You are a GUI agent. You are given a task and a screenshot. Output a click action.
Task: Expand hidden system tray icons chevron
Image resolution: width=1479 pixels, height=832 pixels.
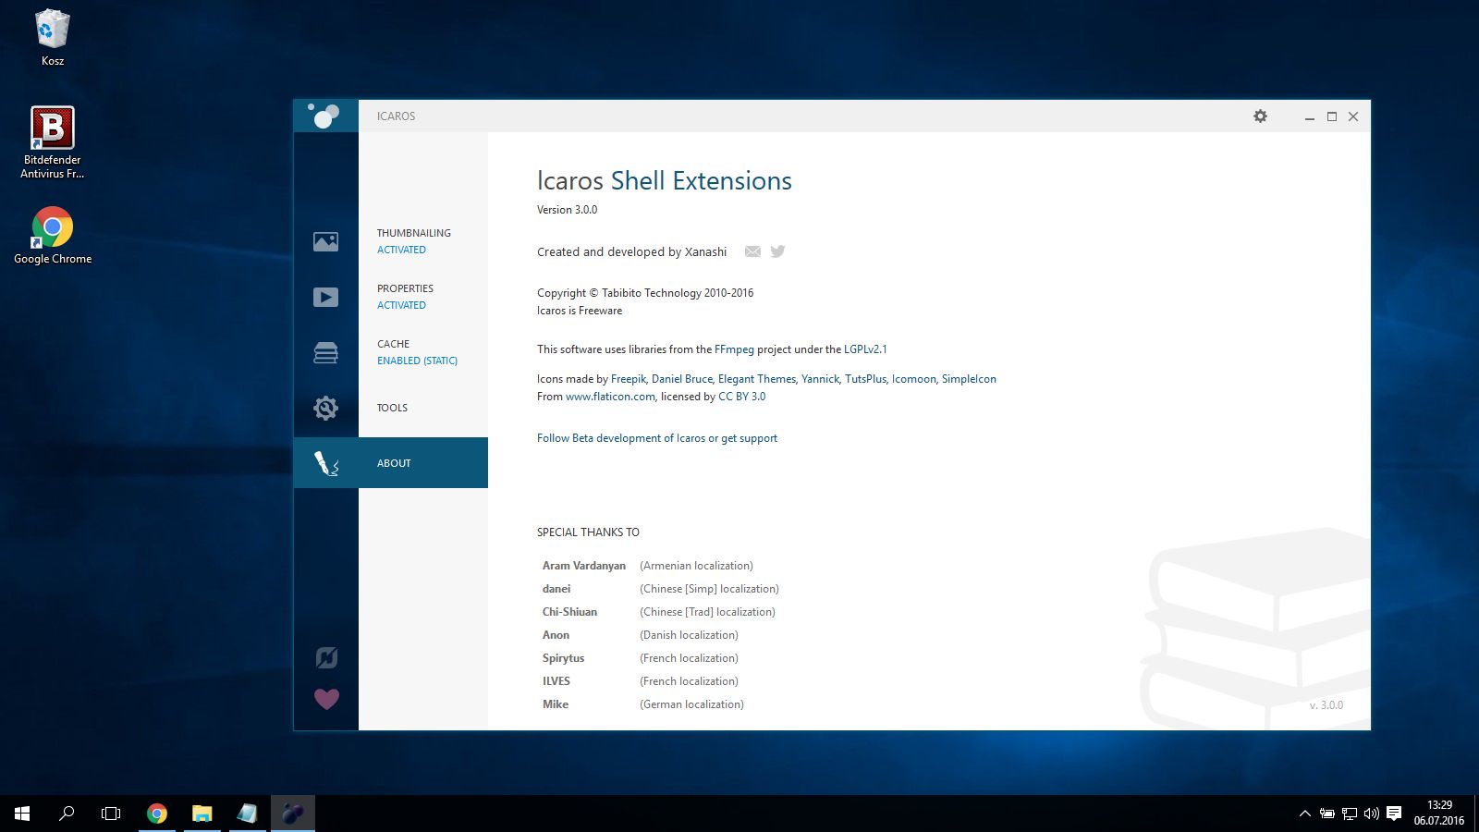point(1305,814)
